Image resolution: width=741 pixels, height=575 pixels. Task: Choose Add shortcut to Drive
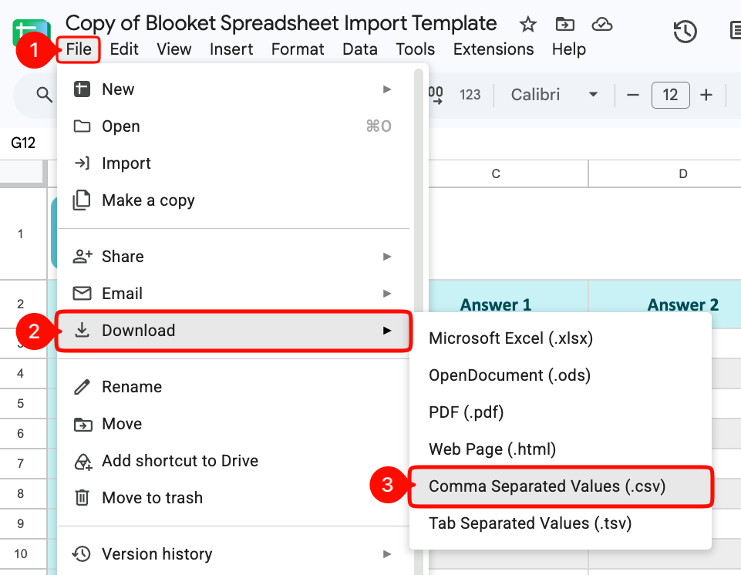pyautogui.click(x=234, y=461)
